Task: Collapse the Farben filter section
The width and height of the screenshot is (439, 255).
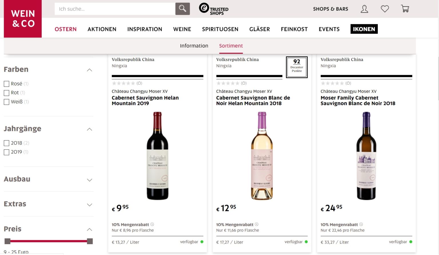Action: (89, 70)
